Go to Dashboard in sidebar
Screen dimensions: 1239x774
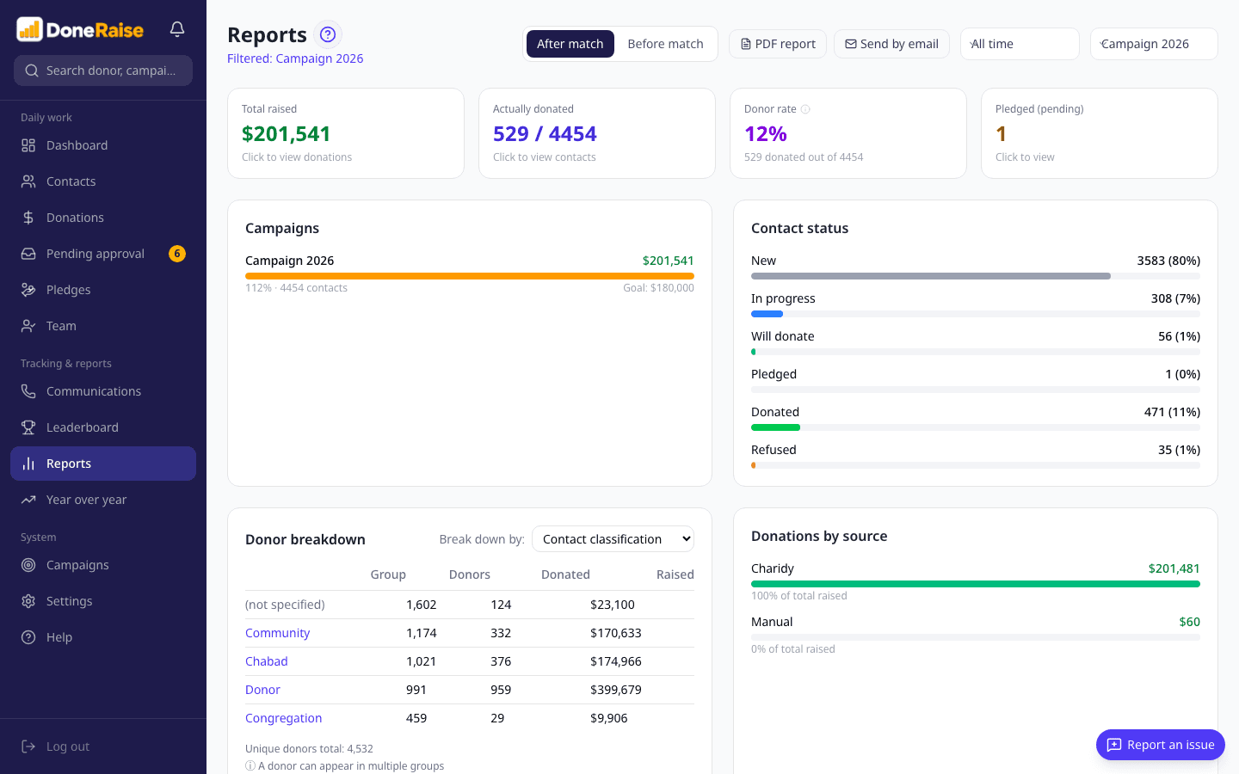click(103, 145)
